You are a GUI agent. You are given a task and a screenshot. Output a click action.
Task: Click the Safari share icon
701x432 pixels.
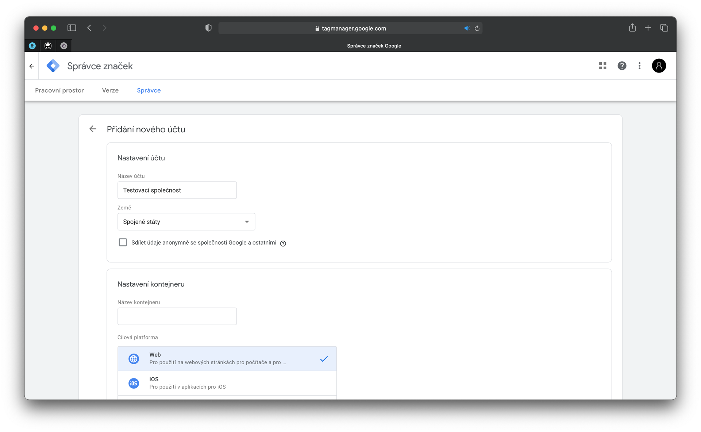click(x=632, y=27)
